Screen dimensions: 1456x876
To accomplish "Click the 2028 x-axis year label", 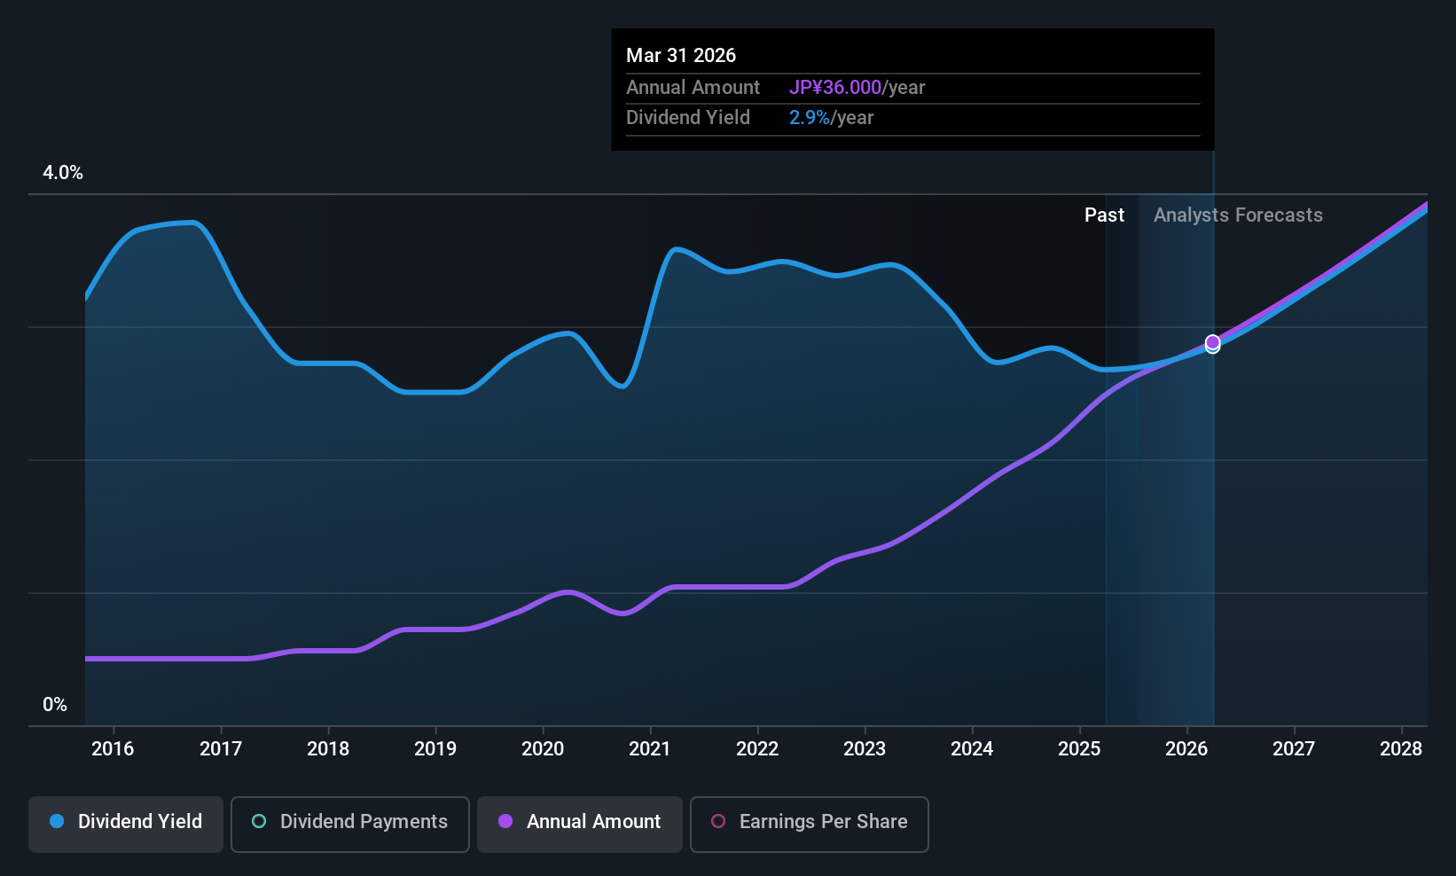I will 1401,748.
